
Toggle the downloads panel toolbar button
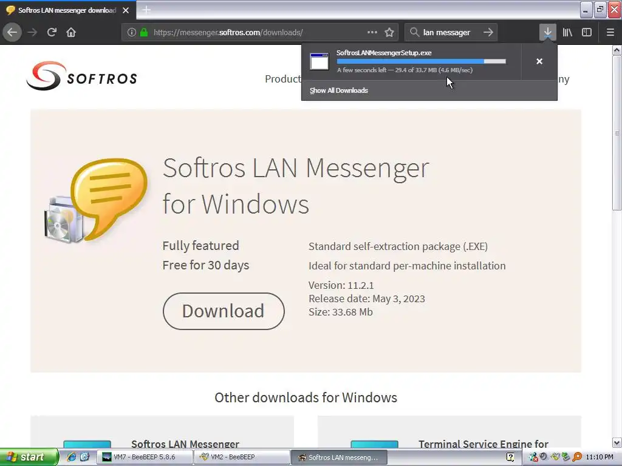547,33
